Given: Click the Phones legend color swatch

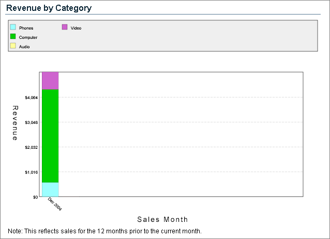Looking at the screenshot, I should pyautogui.click(x=13, y=27).
